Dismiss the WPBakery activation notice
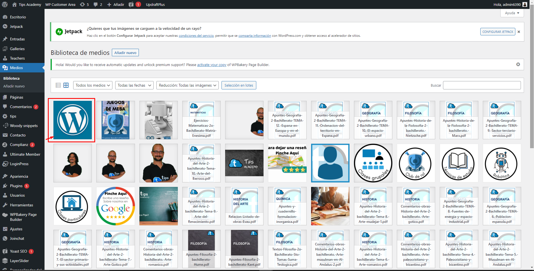The width and height of the screenshot is (534, 271). click(x=518, y=64)
